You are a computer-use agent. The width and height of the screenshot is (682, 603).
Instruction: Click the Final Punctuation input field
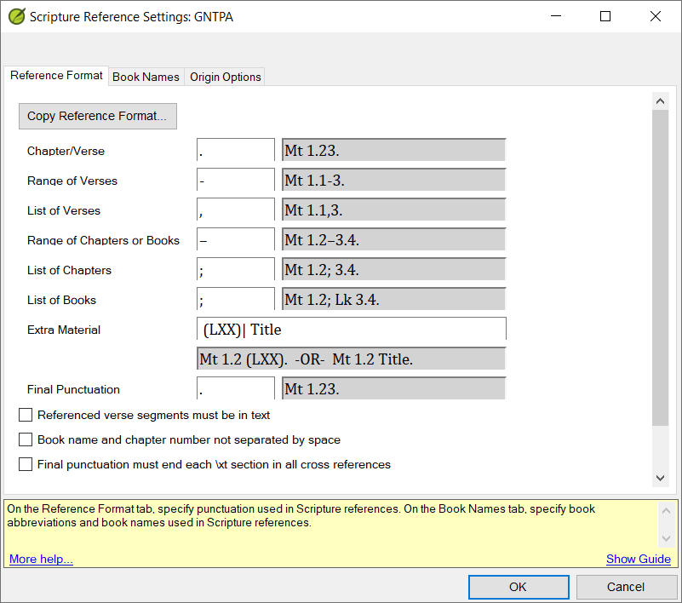click(x=236, y=388)
